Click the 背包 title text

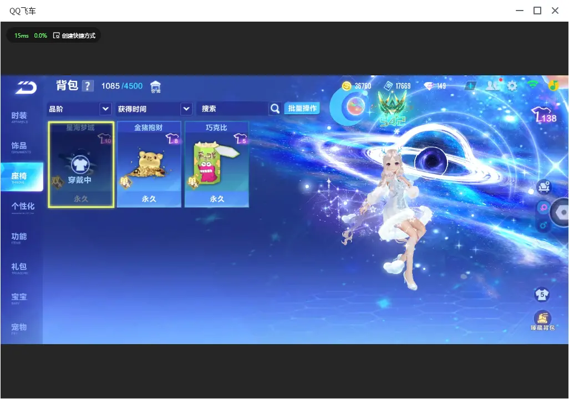[67, 85]
